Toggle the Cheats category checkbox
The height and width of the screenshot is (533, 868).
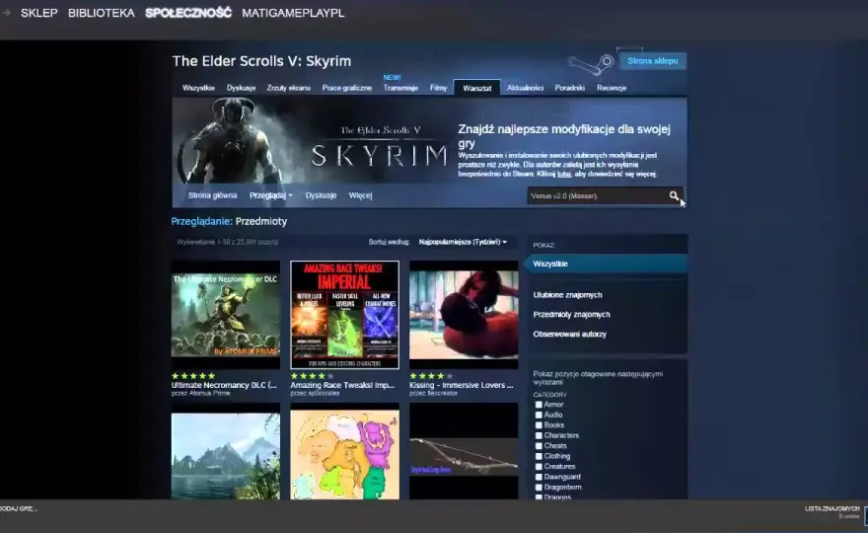click(x=539, y=446)
